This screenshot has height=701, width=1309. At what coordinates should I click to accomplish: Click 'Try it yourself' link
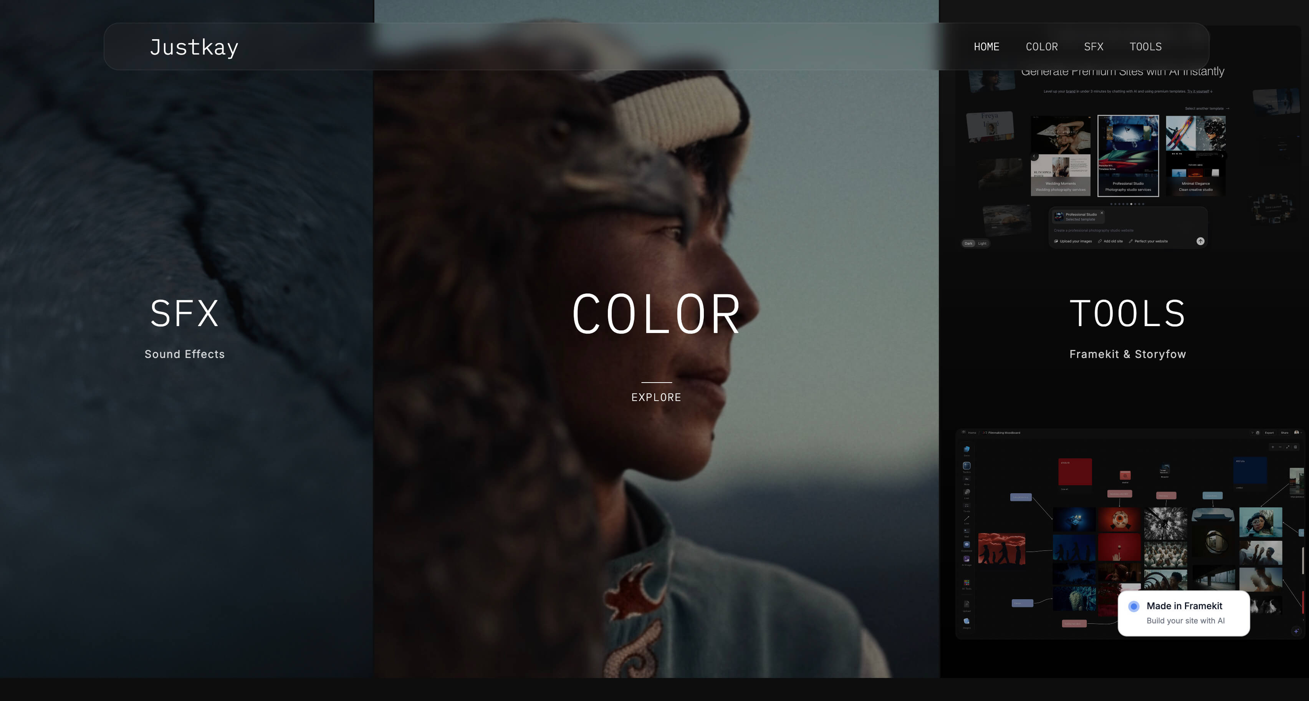tap(1198, 91)
